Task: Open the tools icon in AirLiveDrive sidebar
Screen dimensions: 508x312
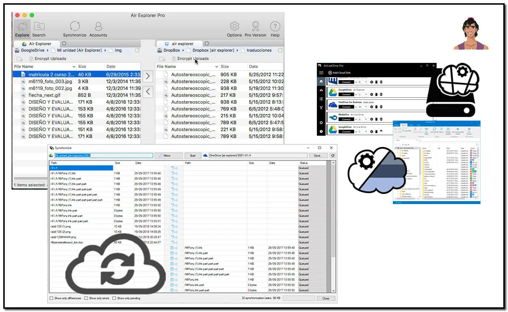Action: coord(321,108)
